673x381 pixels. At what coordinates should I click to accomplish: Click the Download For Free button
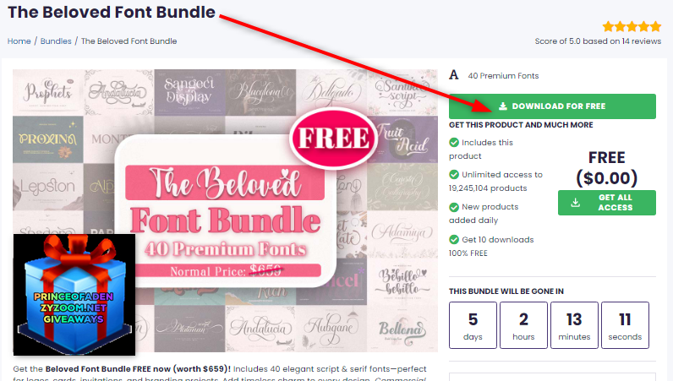tap(552, 106)
